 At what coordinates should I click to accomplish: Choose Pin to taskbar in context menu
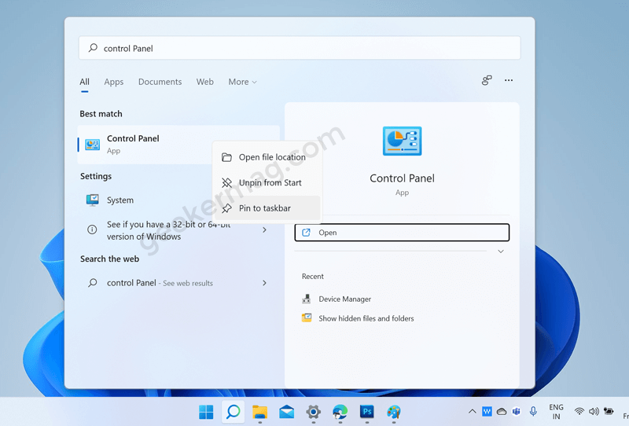(267, 208)
